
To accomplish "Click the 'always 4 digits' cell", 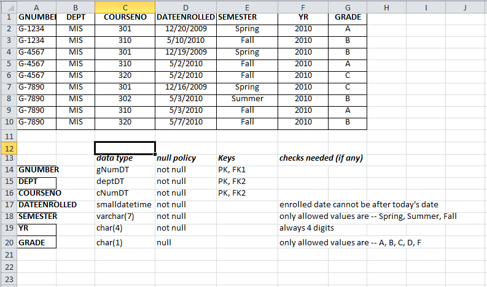I will pyautogui.click(x=307, y=228).
